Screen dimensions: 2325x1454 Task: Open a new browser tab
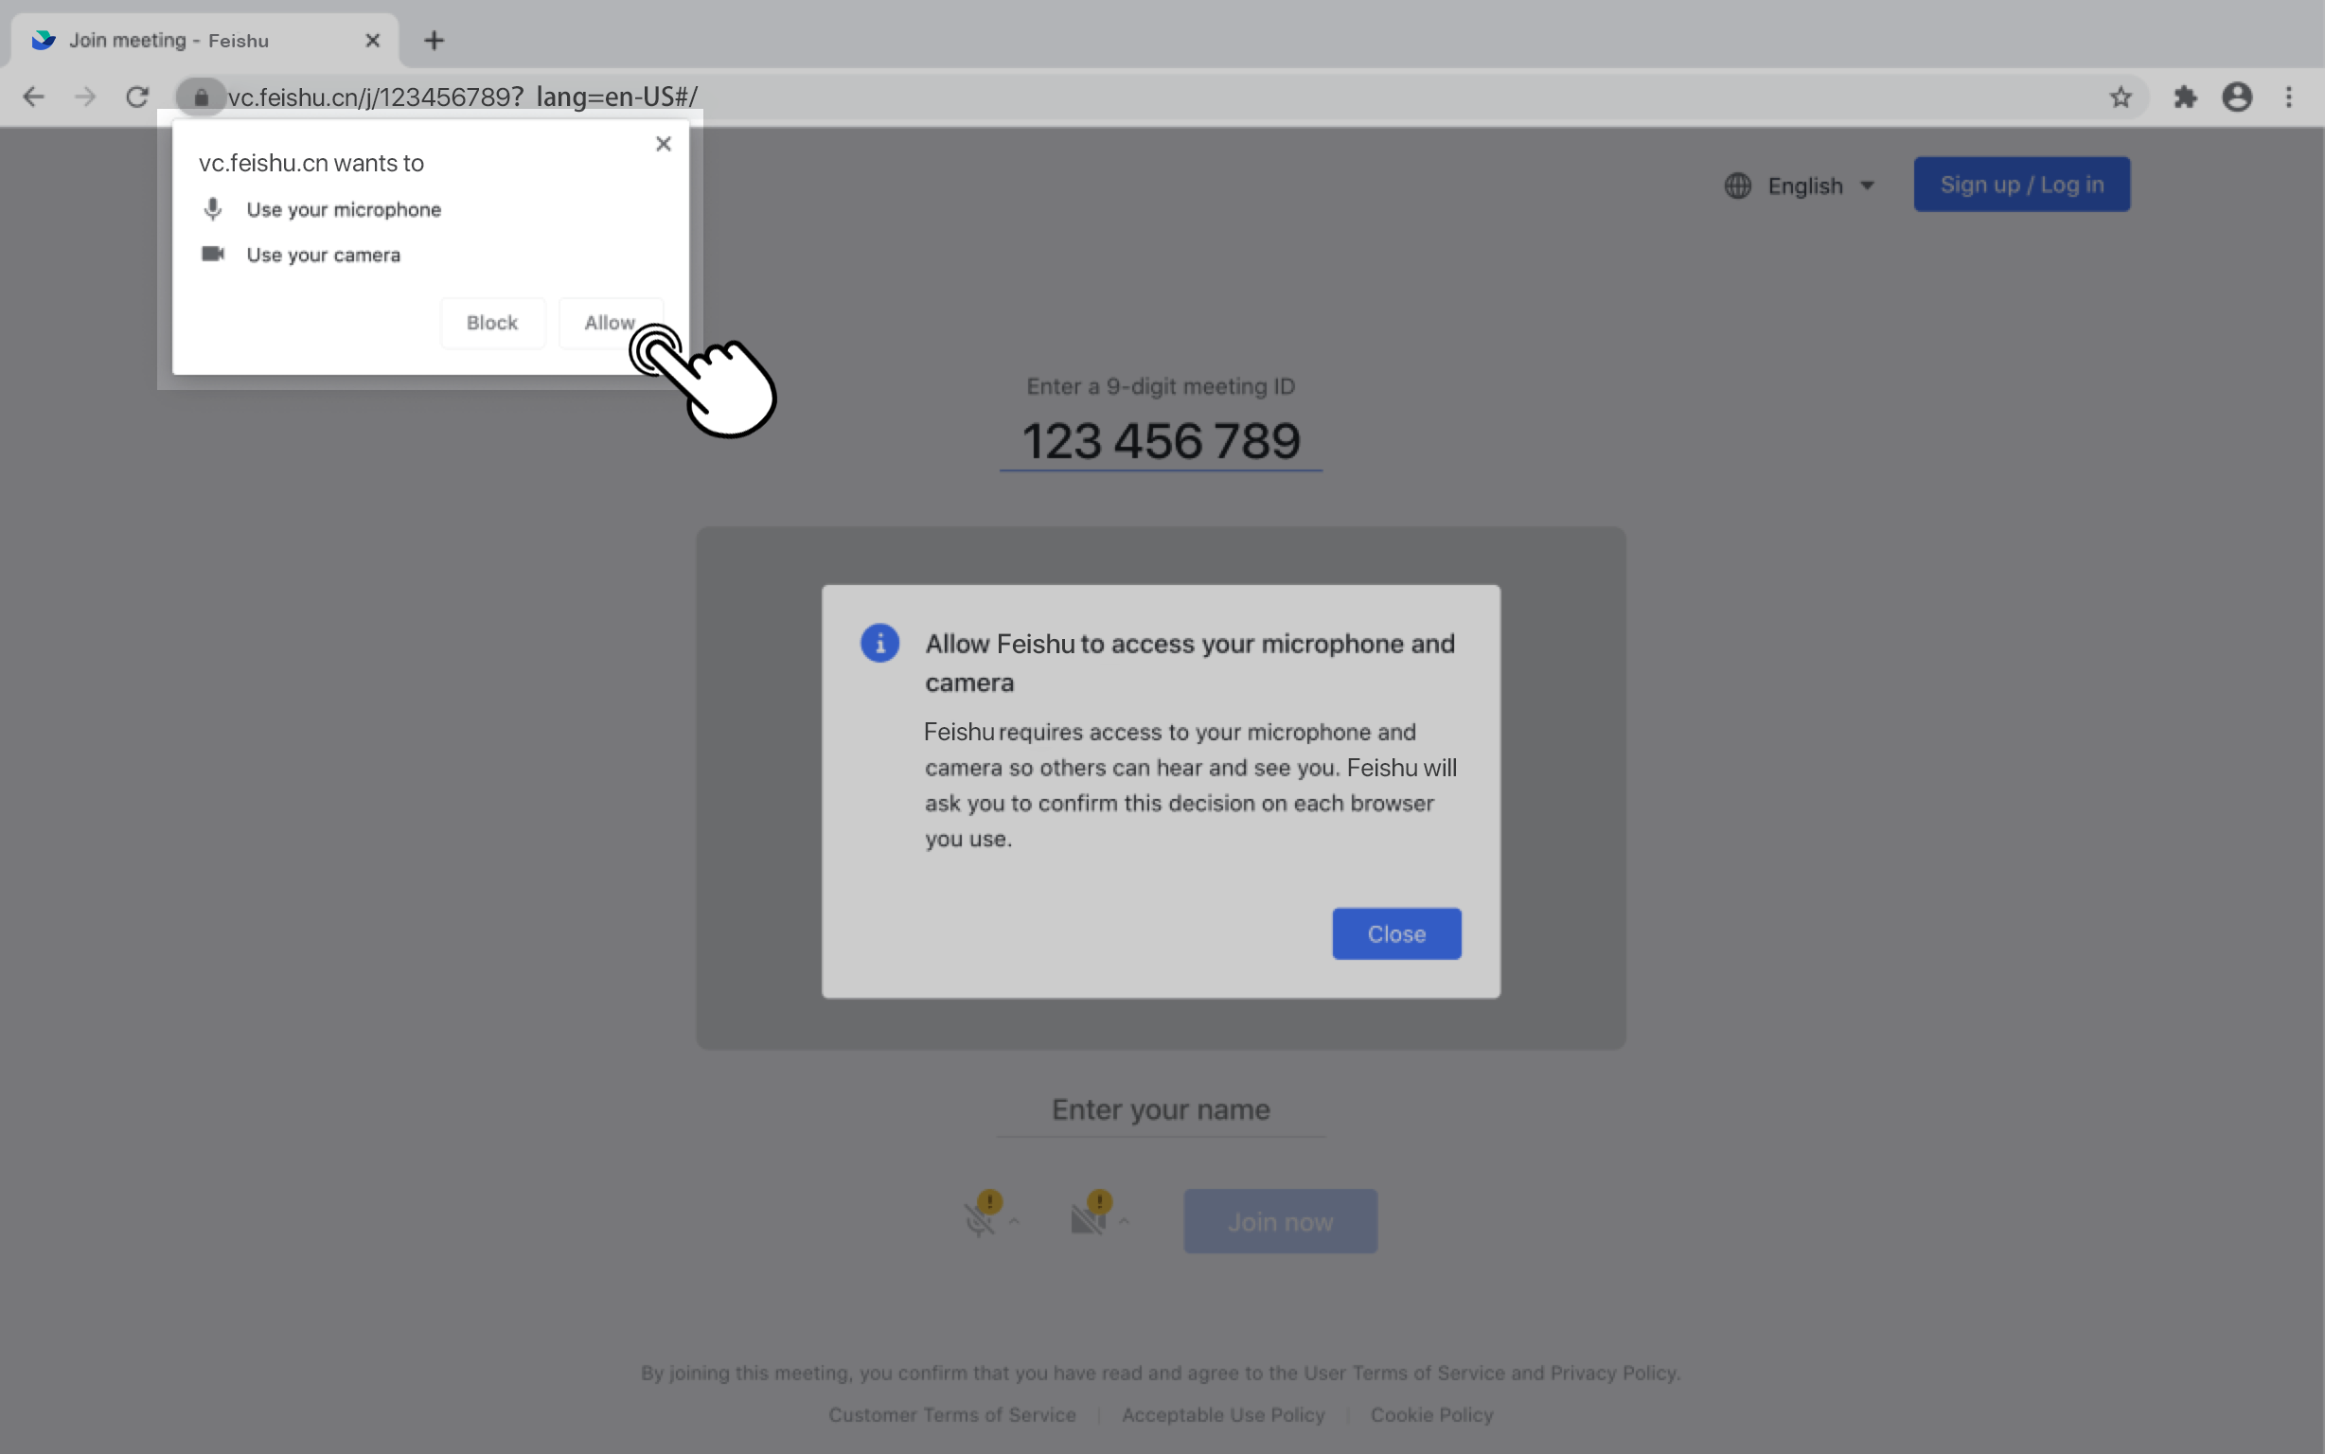click(x=435, y=41)
